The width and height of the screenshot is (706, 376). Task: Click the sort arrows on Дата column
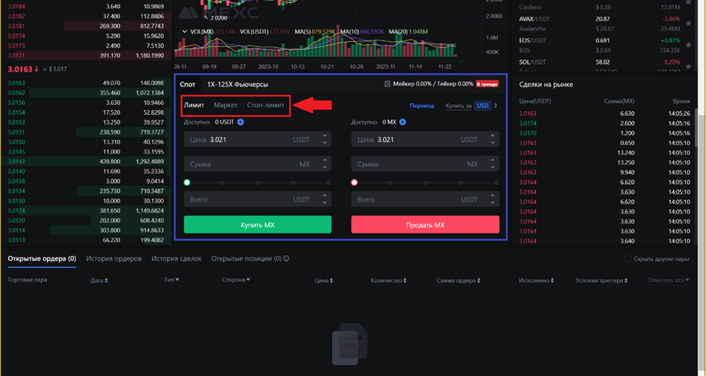point(107,280)
